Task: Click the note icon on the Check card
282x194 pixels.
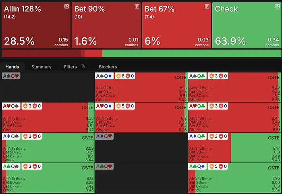Action: click(x=276, y=7)
